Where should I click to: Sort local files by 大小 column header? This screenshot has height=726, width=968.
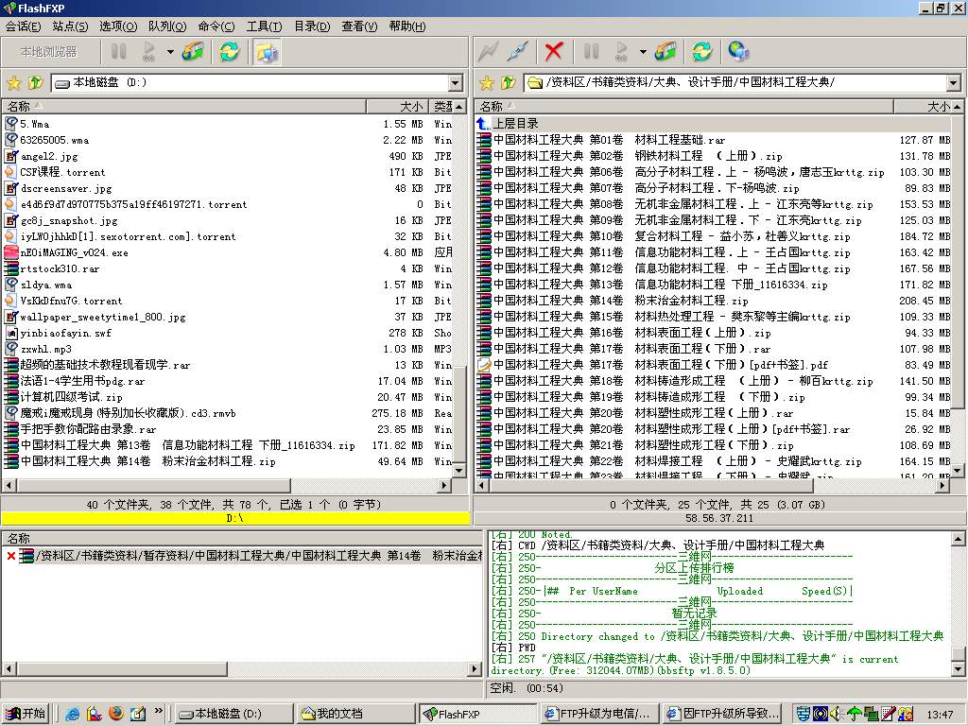coord(398,106)
